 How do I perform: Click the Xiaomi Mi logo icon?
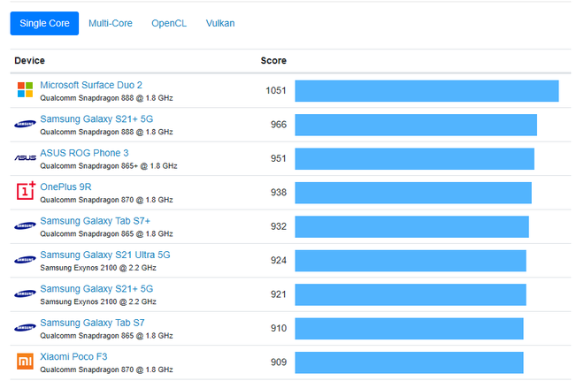tap(25, 362)
